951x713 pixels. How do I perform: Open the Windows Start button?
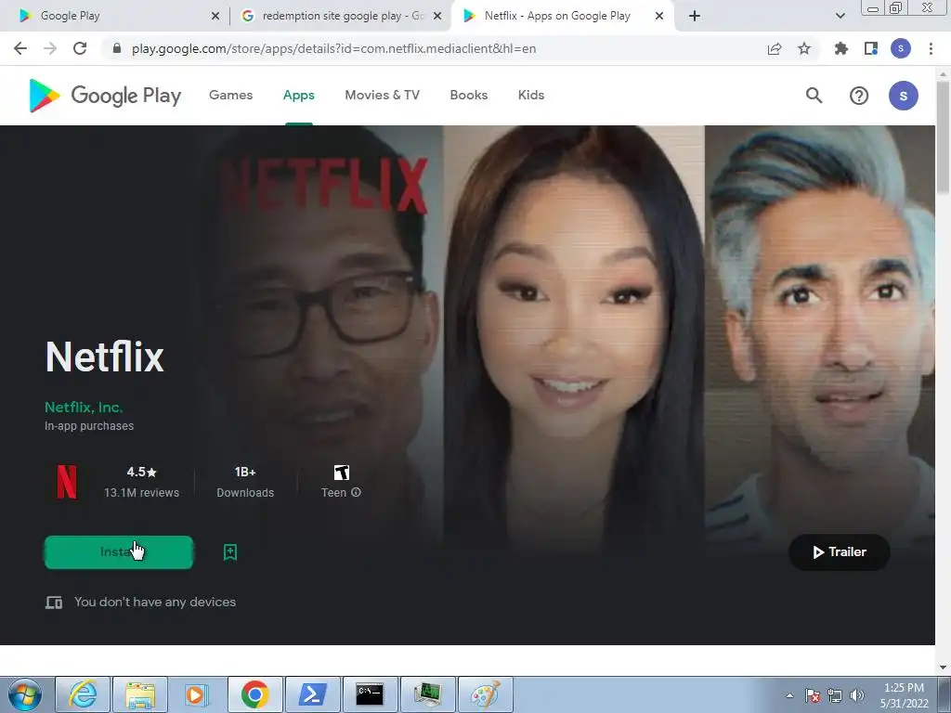(25, 694)
